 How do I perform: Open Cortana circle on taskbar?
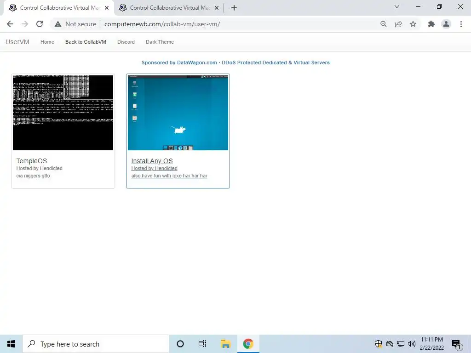180,344
